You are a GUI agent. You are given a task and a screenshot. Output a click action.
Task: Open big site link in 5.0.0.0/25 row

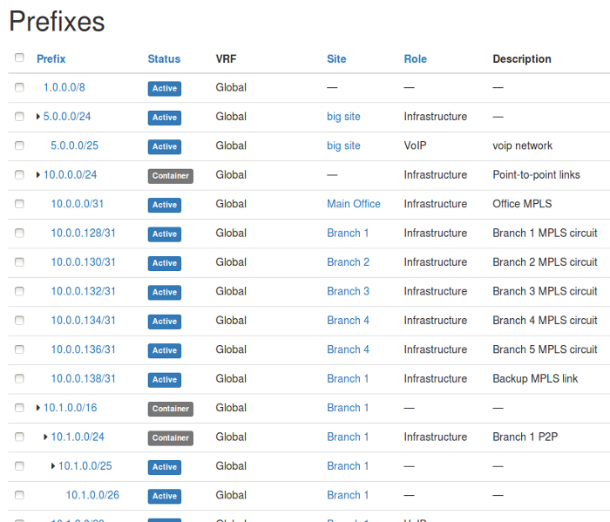[343, 146]
